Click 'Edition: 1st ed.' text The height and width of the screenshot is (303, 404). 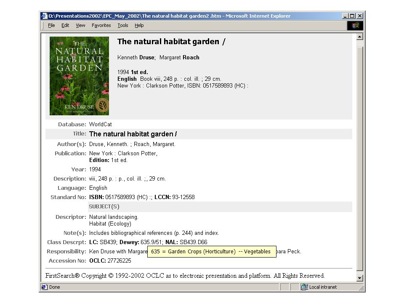click(x=108, y=160)
